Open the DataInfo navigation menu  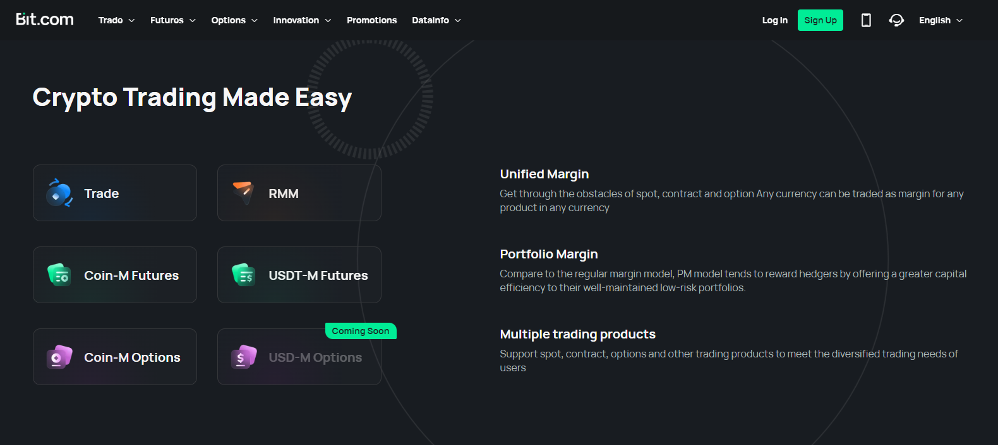[x=436, y=20]
